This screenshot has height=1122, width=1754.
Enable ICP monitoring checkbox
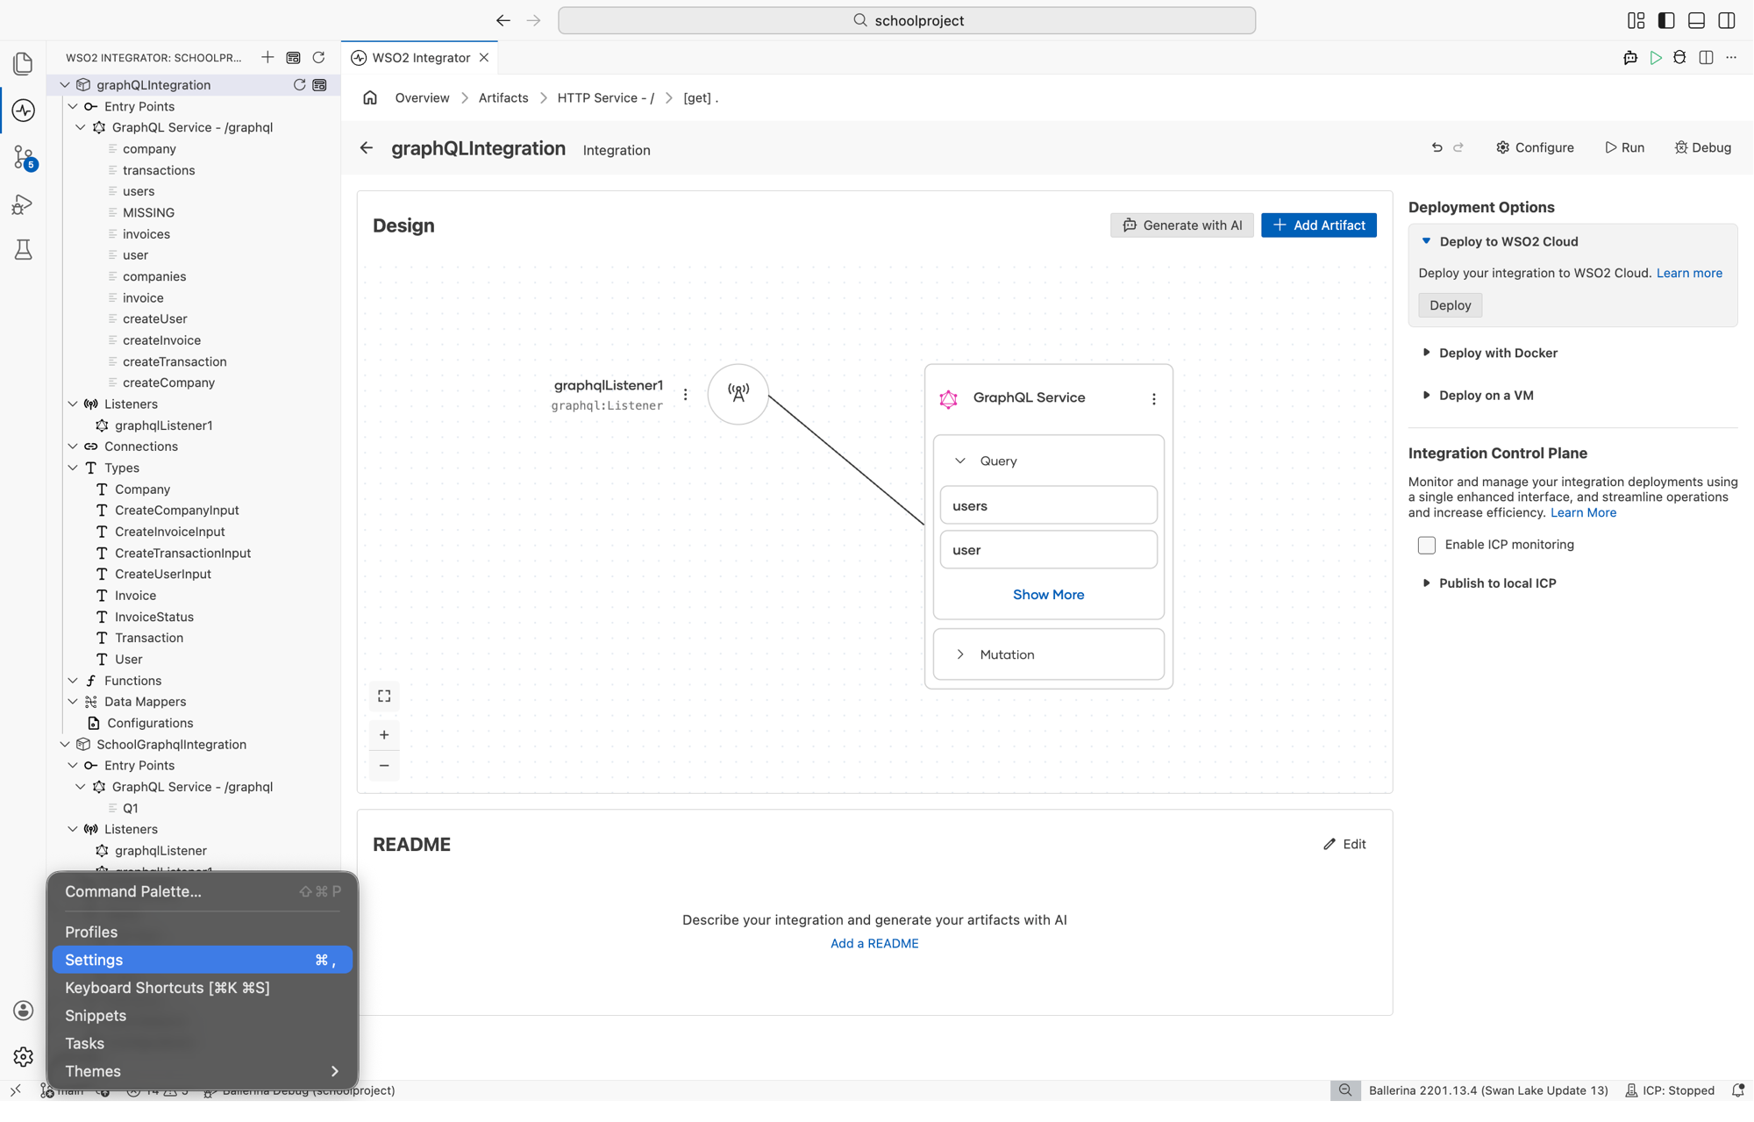pyautogui.click(x=1427, y=546)
